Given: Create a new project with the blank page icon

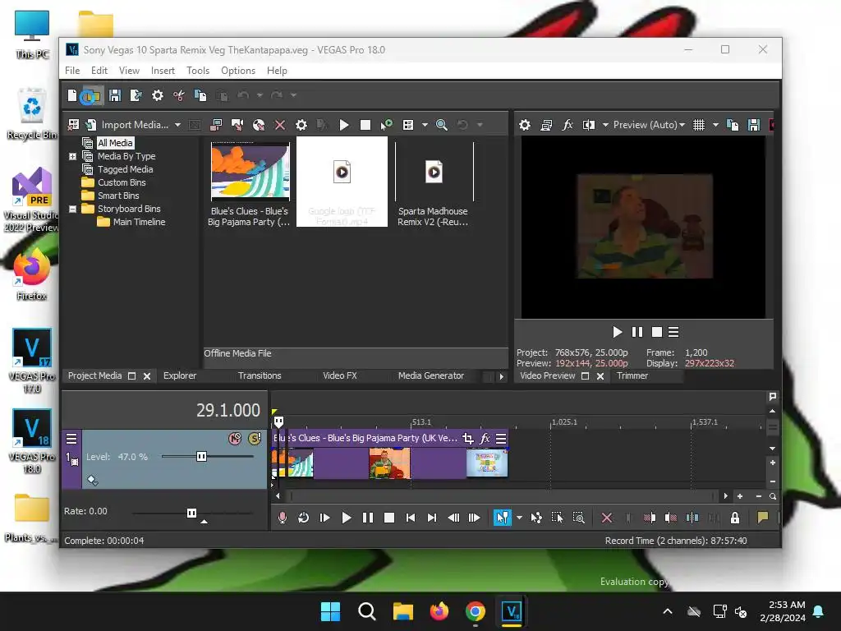Looking at the screenshot, I should tap(72, 95).
